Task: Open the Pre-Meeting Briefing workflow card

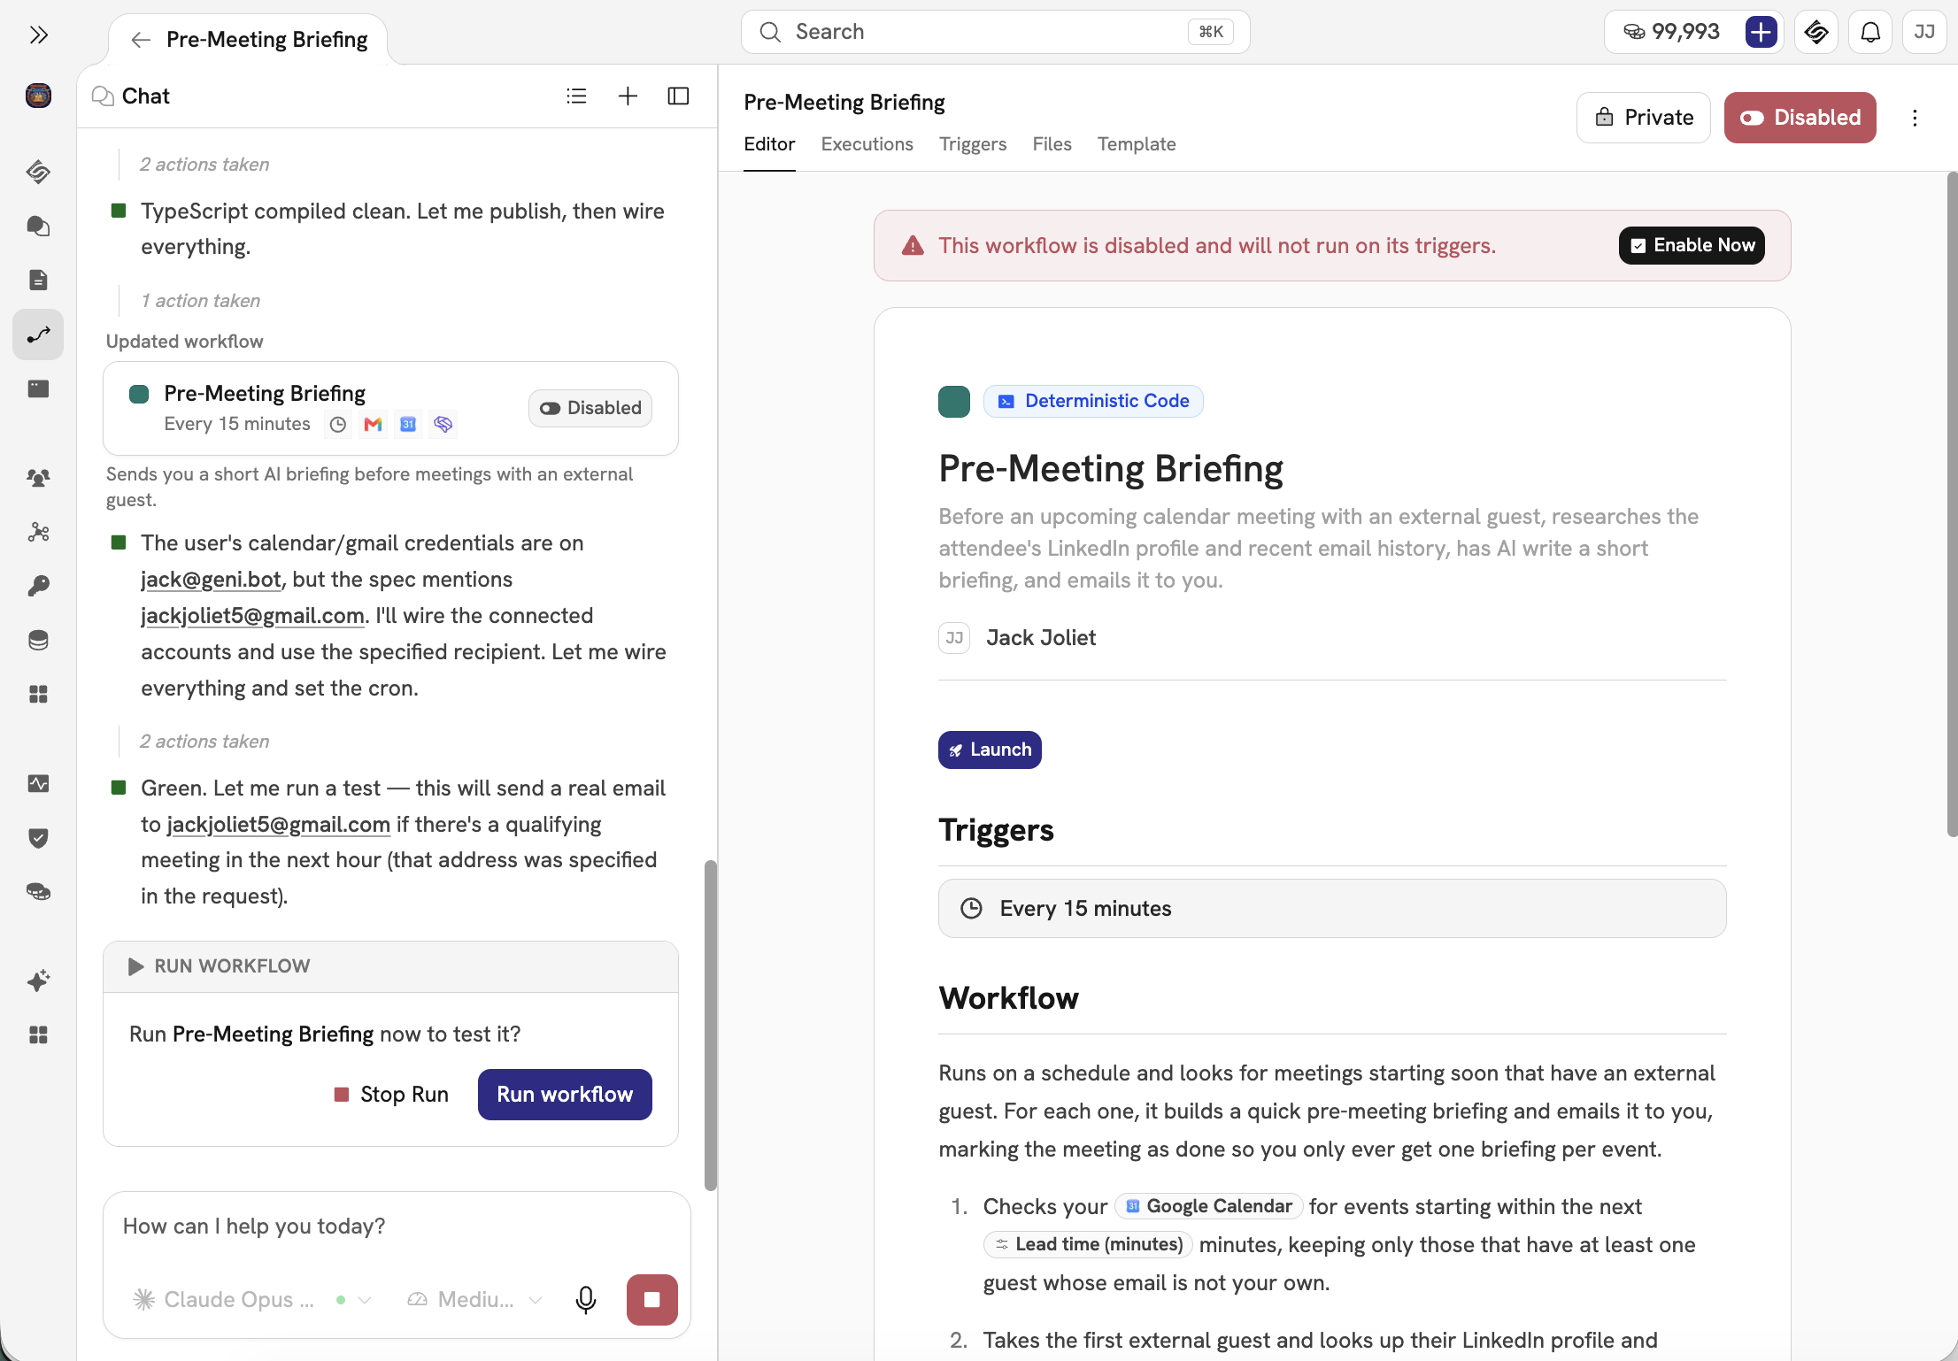Action: pos(390,408)
